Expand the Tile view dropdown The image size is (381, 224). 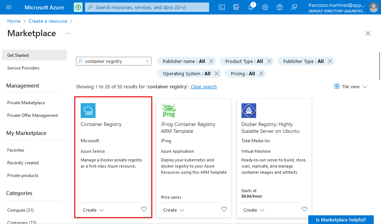click(x=350, y=86)
